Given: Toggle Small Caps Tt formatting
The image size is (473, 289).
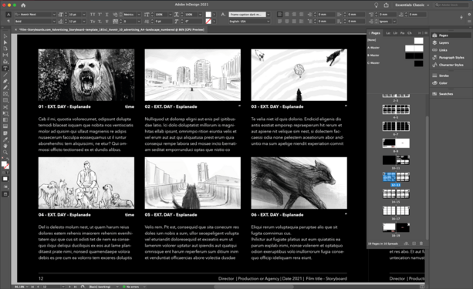Looking at the screenshot, I should (x=93, y=22).
